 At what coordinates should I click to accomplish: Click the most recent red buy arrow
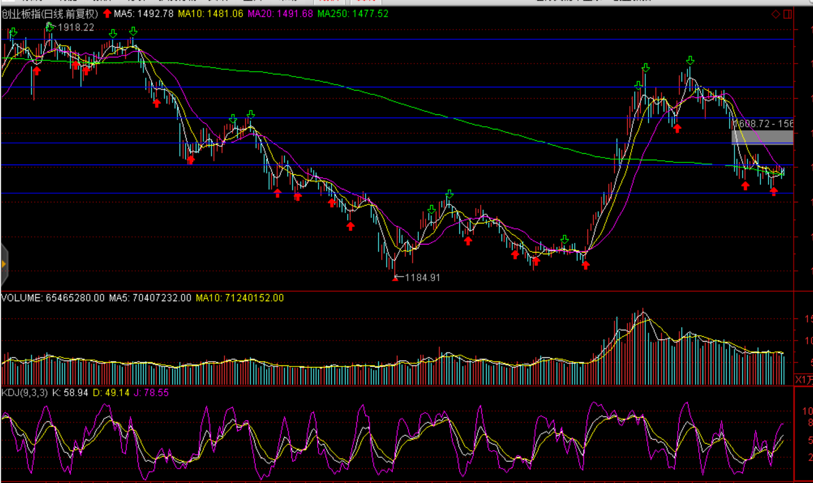[774, 191]
